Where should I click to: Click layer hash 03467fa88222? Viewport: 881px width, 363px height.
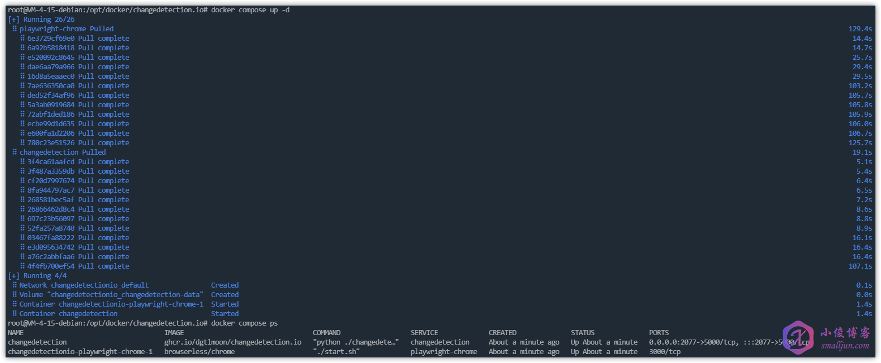coord(51,238)
